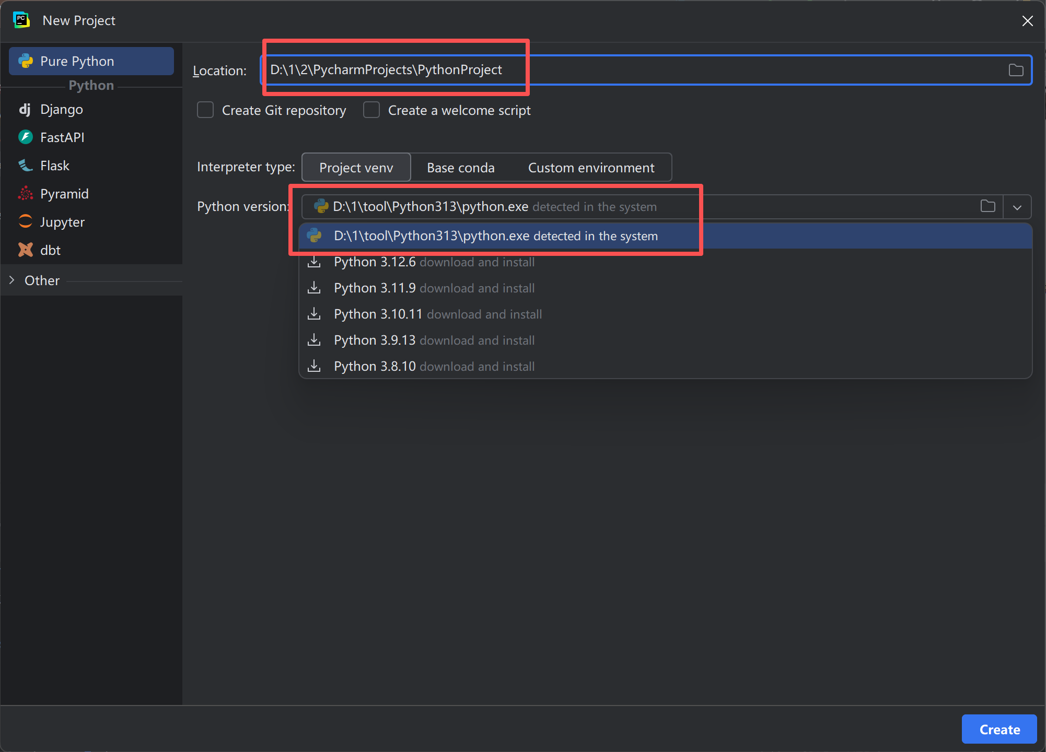Select the Django framework icon
This screenshot has width=1046, height=752.
point(25,109)
